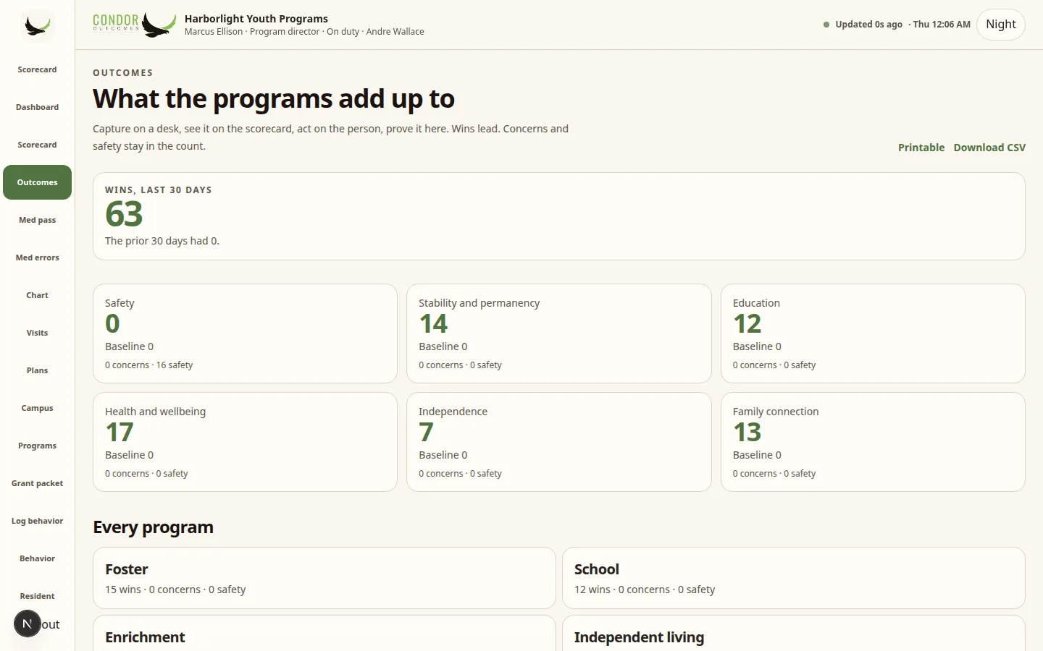The width and height of the screenshot is (1043, 651).
Task: Select the Education outcome card
Action: point(873,333)
